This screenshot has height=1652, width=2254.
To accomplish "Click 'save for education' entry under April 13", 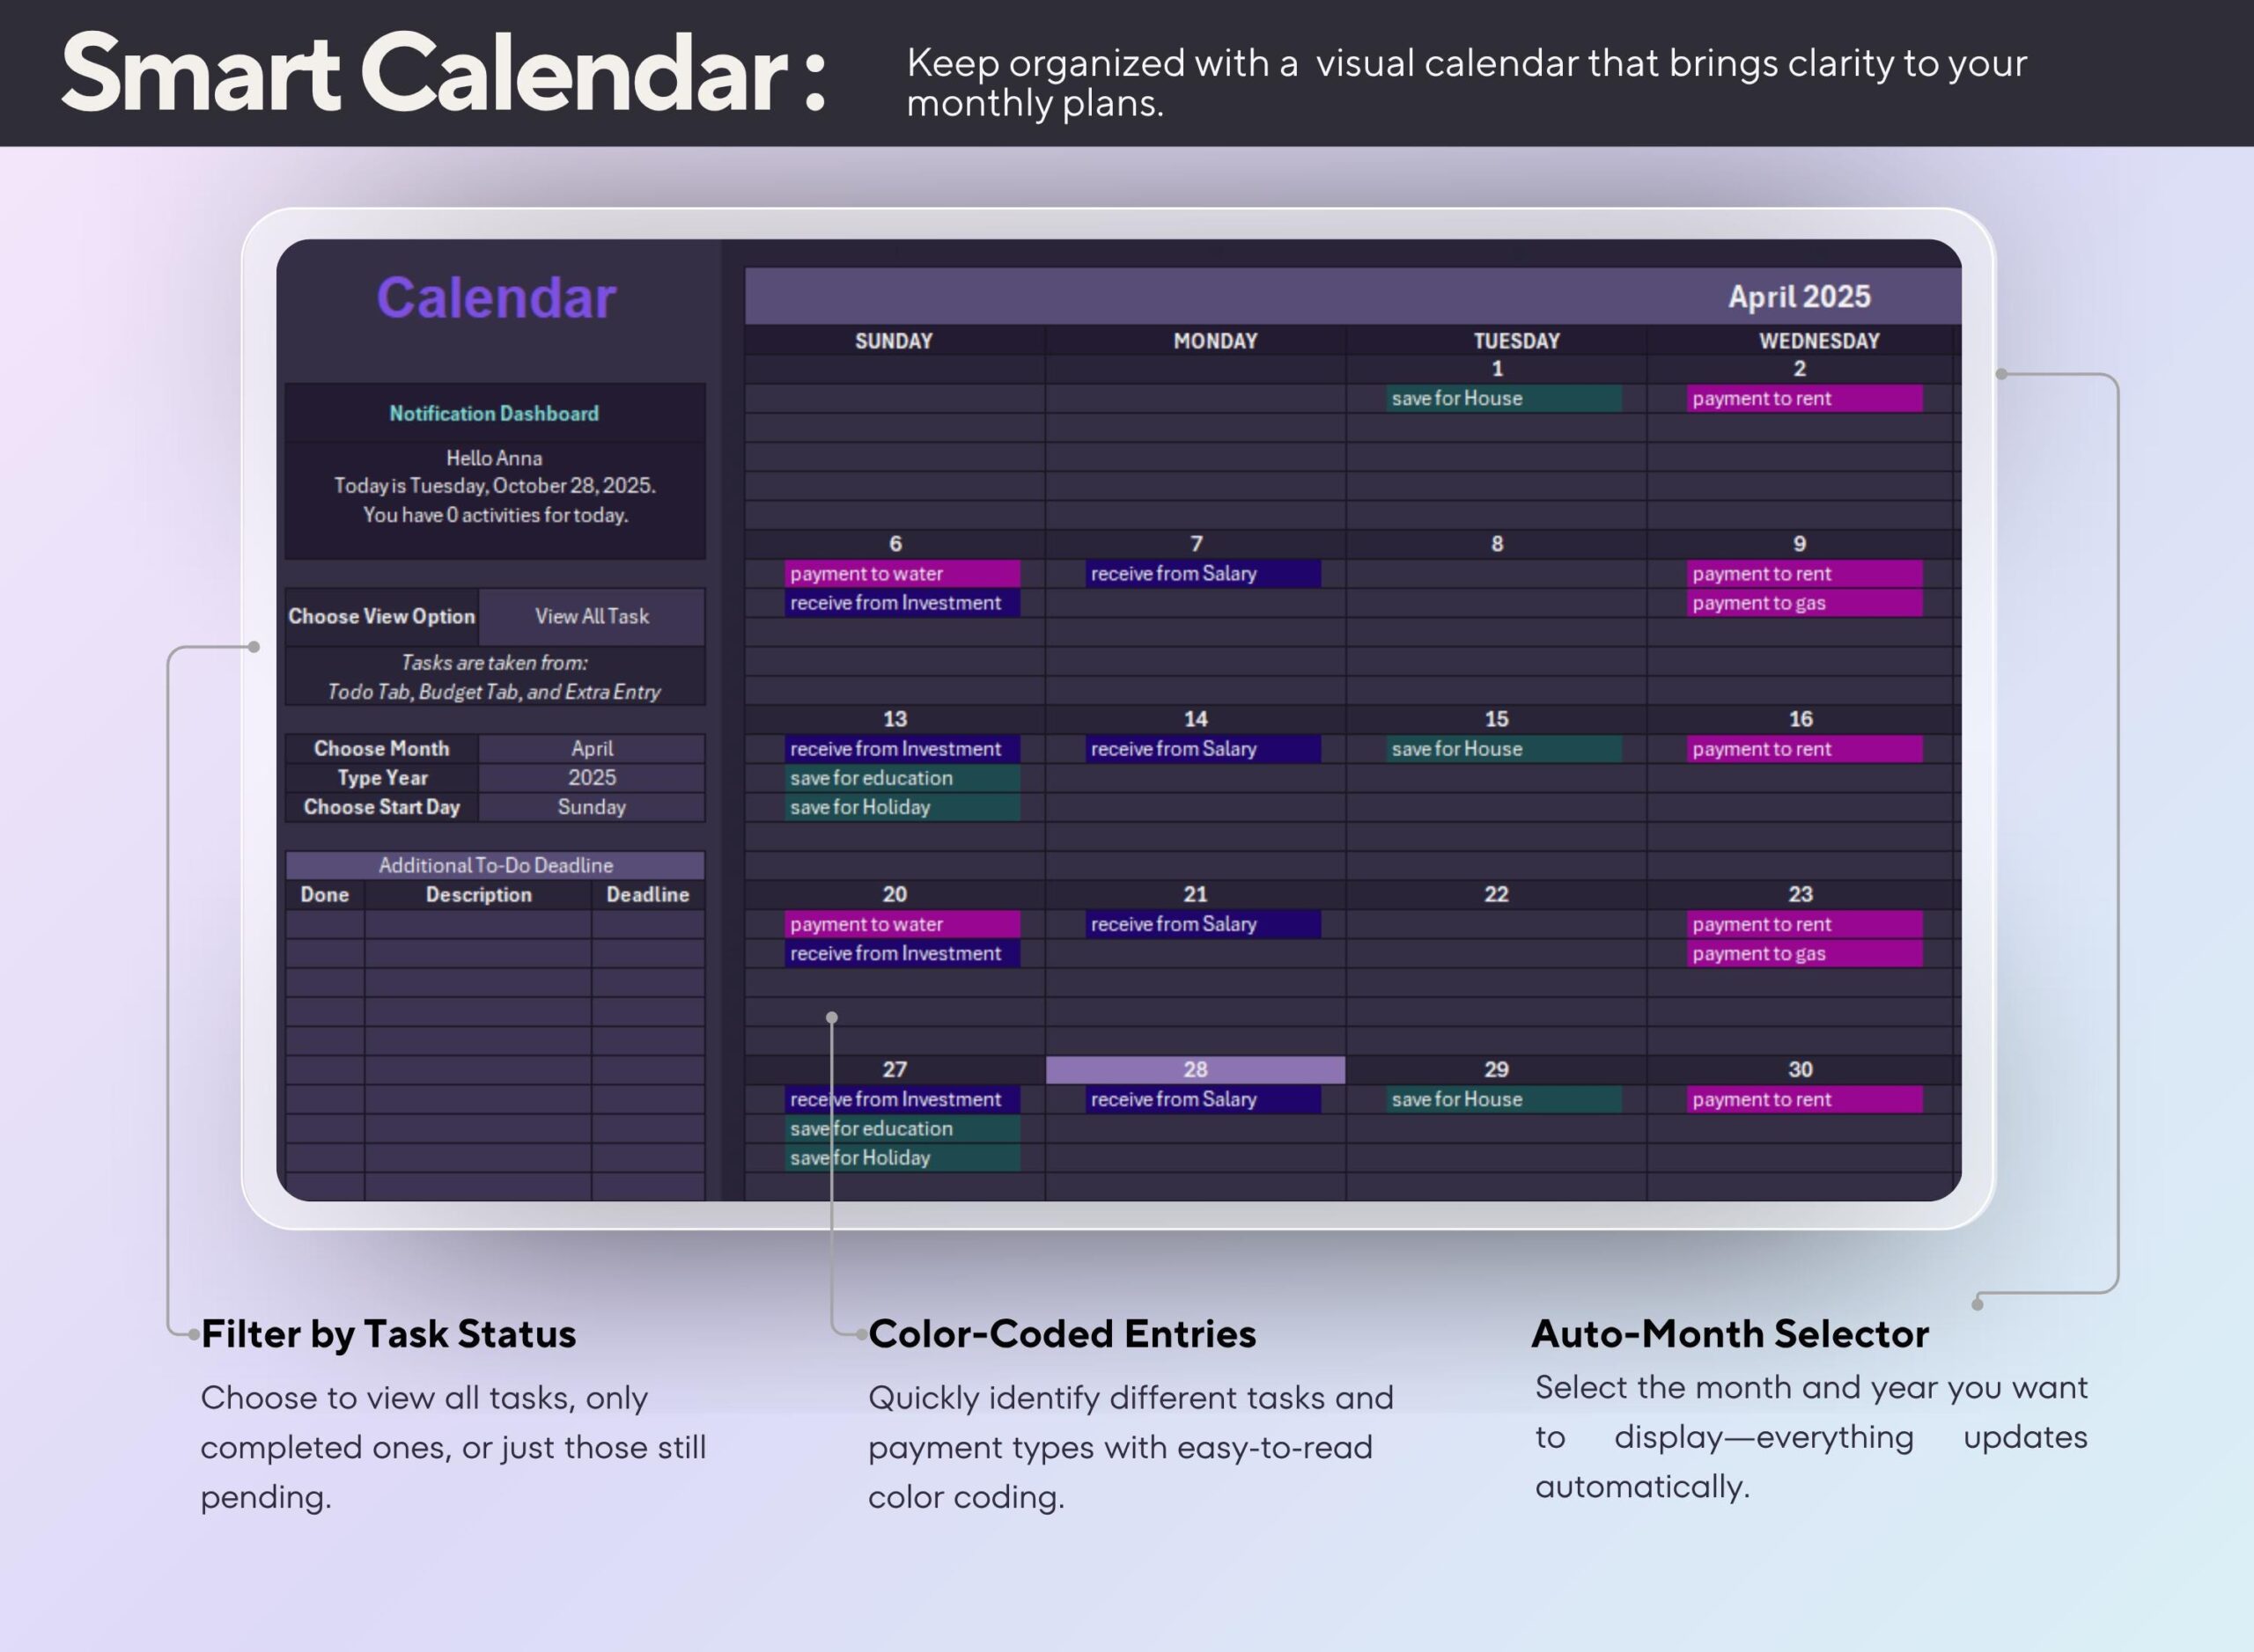I will 902,778.
